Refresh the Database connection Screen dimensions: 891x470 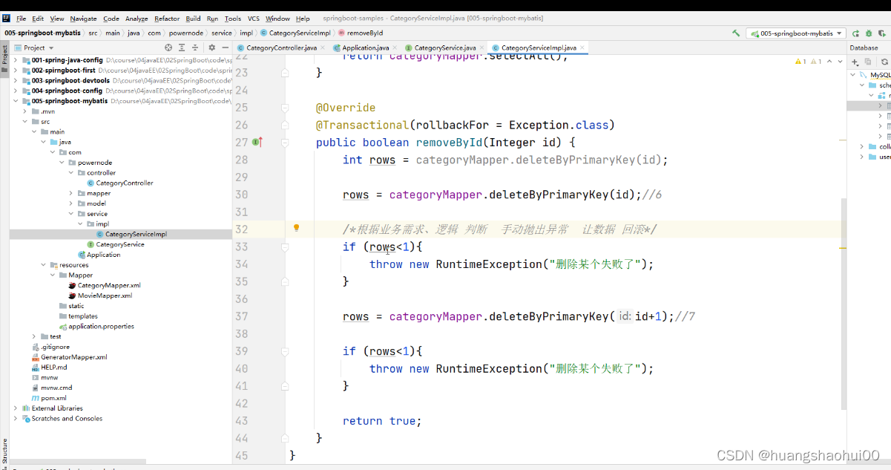pyautogui.click(x=884, y=62)
